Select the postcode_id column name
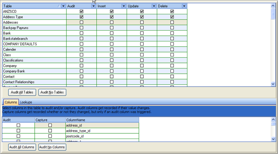 pos(75,136)
